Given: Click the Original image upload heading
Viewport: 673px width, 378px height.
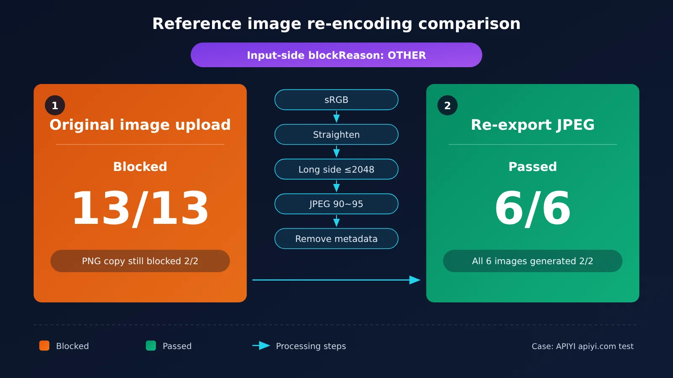Looking at the screenshot, I should tap(140, 125).
